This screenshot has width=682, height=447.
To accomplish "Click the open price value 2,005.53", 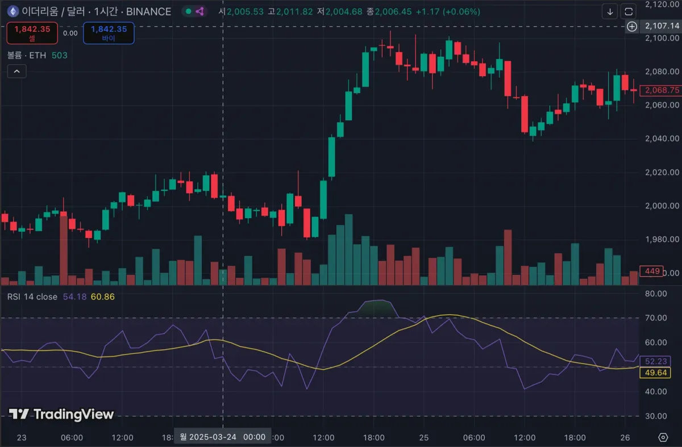I will click(246, 11).
